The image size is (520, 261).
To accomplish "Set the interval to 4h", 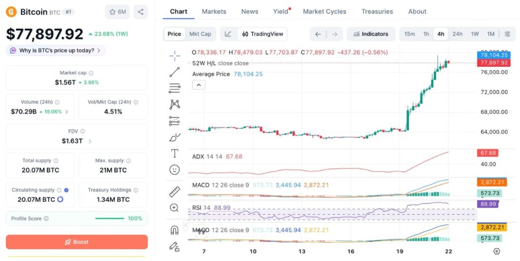I will pos(441,34).
